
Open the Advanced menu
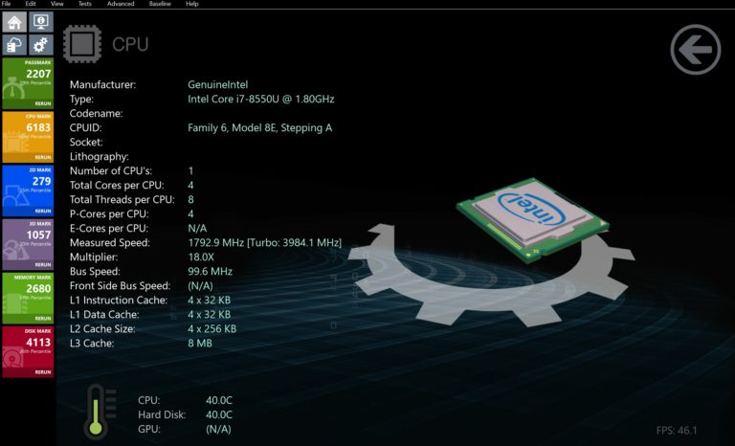[121, 4]
